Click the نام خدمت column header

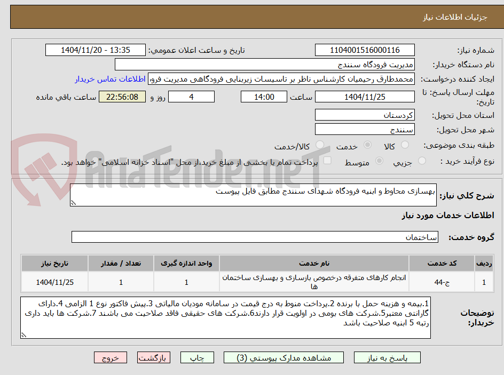pyautogui.click(x=314, y=264)
